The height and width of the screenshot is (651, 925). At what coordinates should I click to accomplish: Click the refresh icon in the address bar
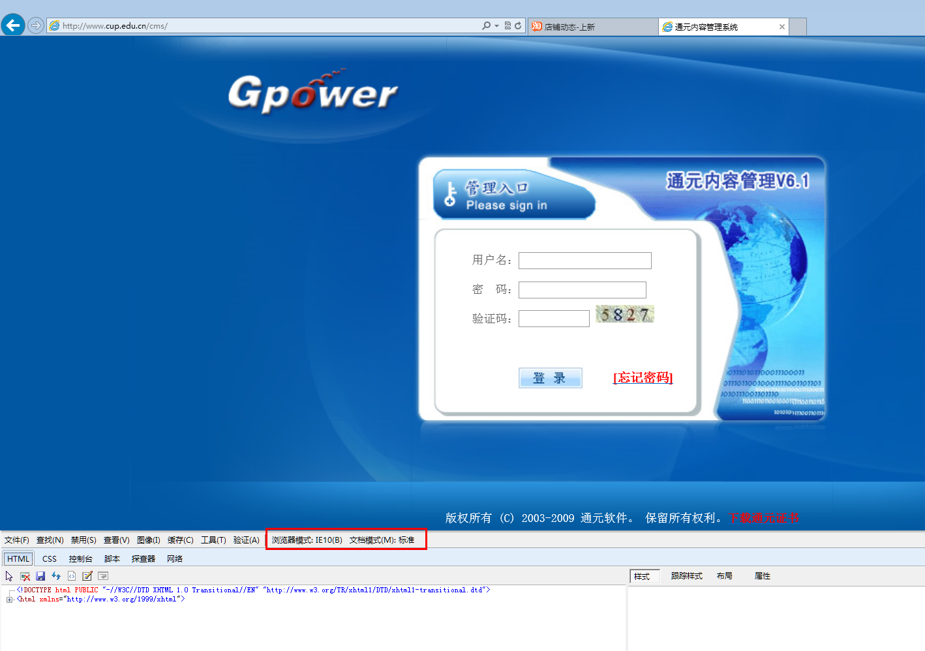coord(518,26)
